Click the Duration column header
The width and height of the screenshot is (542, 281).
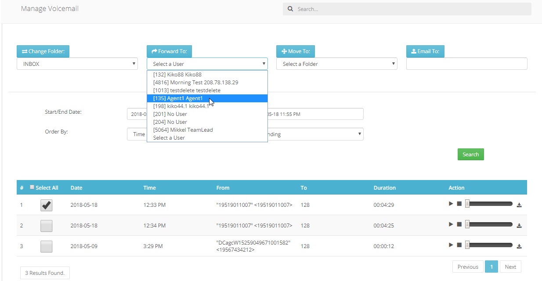[385, 187]
